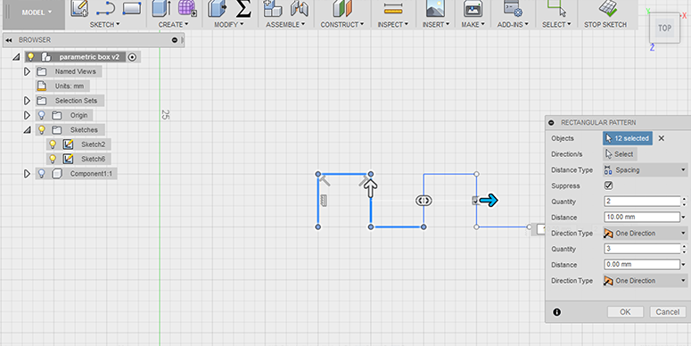Toggle visibility of parametric box v2
This screenshot has height=346, width=691.
pyautogui.click(x=30, y=57)
